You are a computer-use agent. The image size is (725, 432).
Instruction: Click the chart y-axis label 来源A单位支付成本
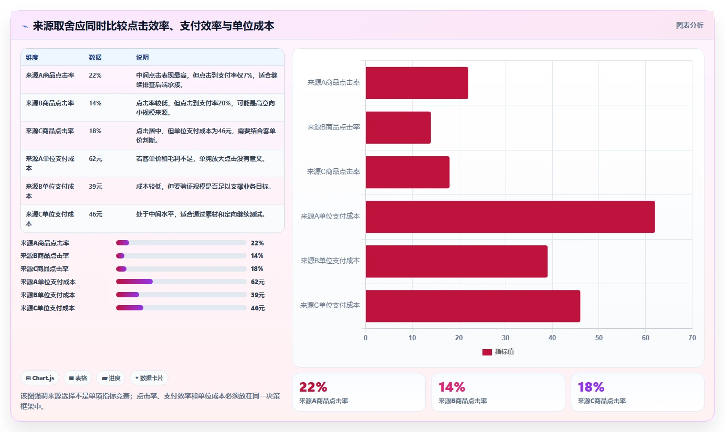click(x=330, y=216)
